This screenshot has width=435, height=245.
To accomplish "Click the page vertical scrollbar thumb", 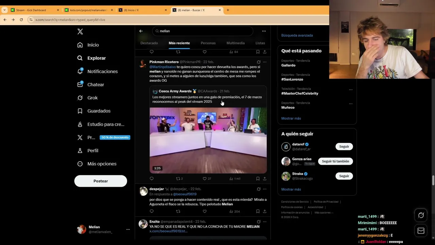I will pos(433,180).
